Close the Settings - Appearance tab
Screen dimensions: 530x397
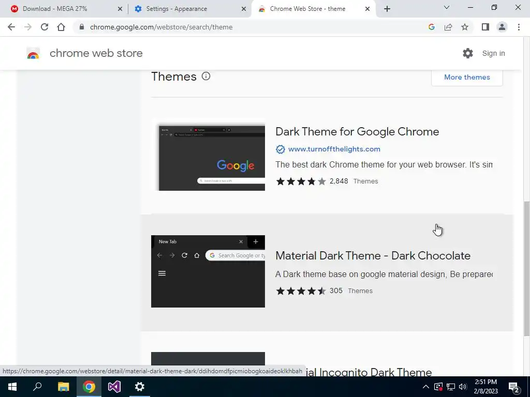[x=244, y=9]
